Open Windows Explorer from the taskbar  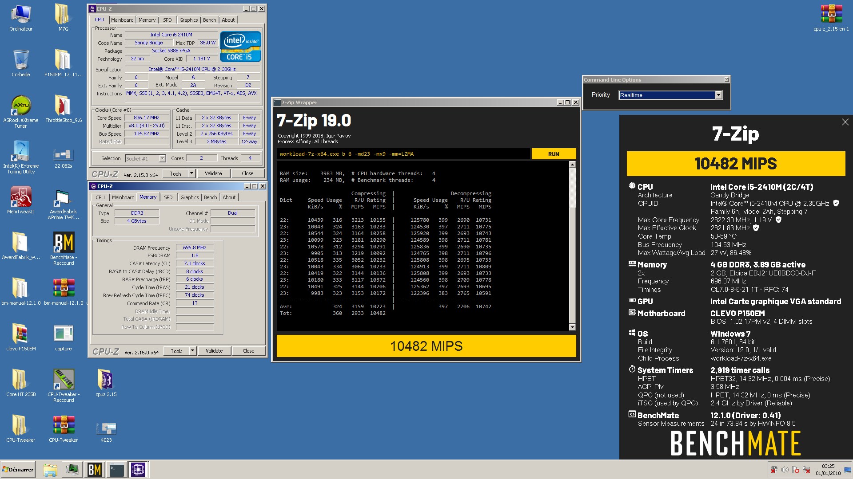50,470
